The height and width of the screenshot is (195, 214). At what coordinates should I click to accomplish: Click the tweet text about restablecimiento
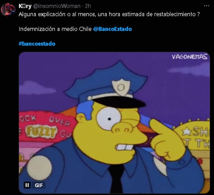109,14
